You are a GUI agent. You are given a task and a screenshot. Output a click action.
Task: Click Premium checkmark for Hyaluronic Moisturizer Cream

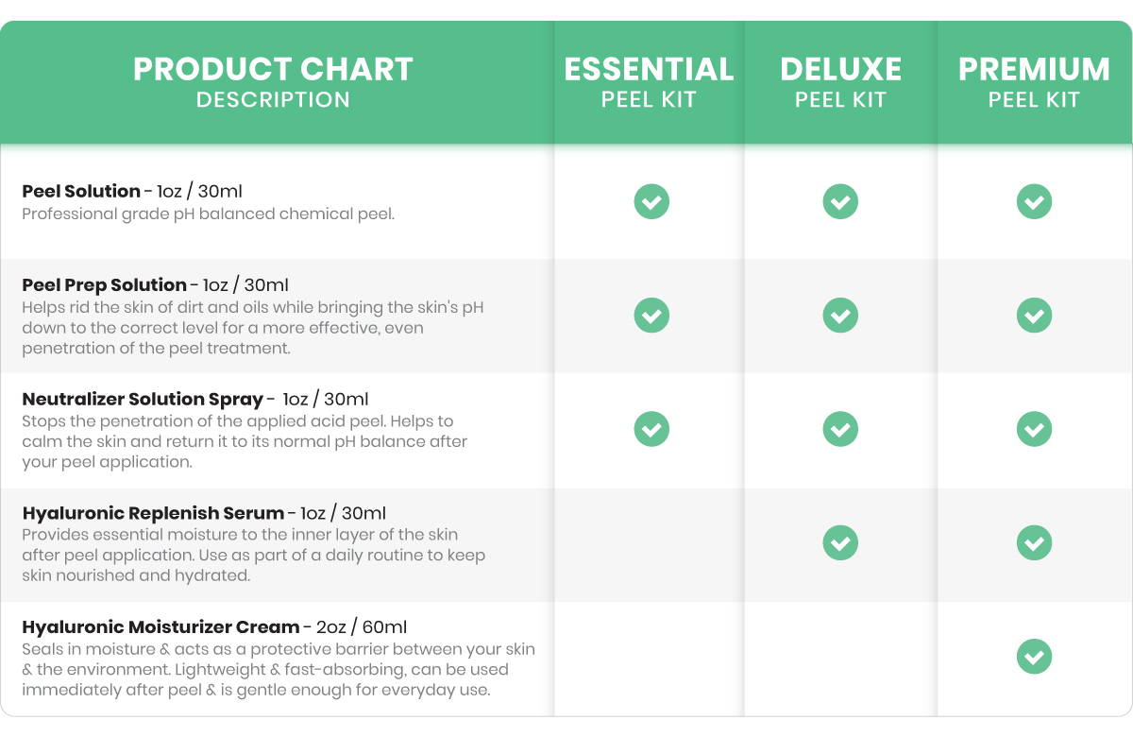(x=1034, y=657)
